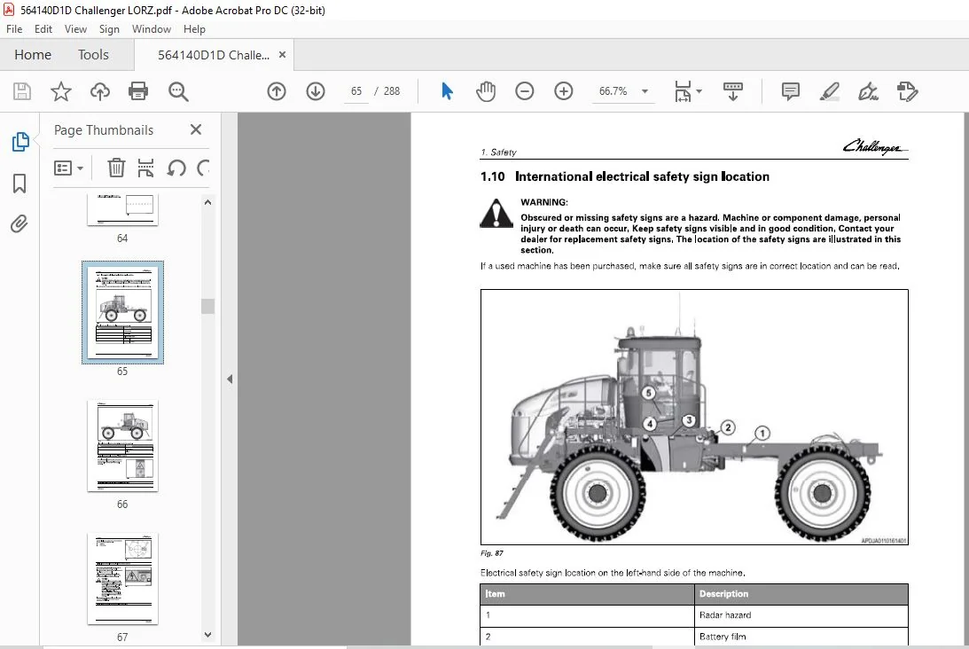The height and width of the screenshot is (649, 969).
Task: Open the Attachments paperclip panel
Action: point(20,223)
